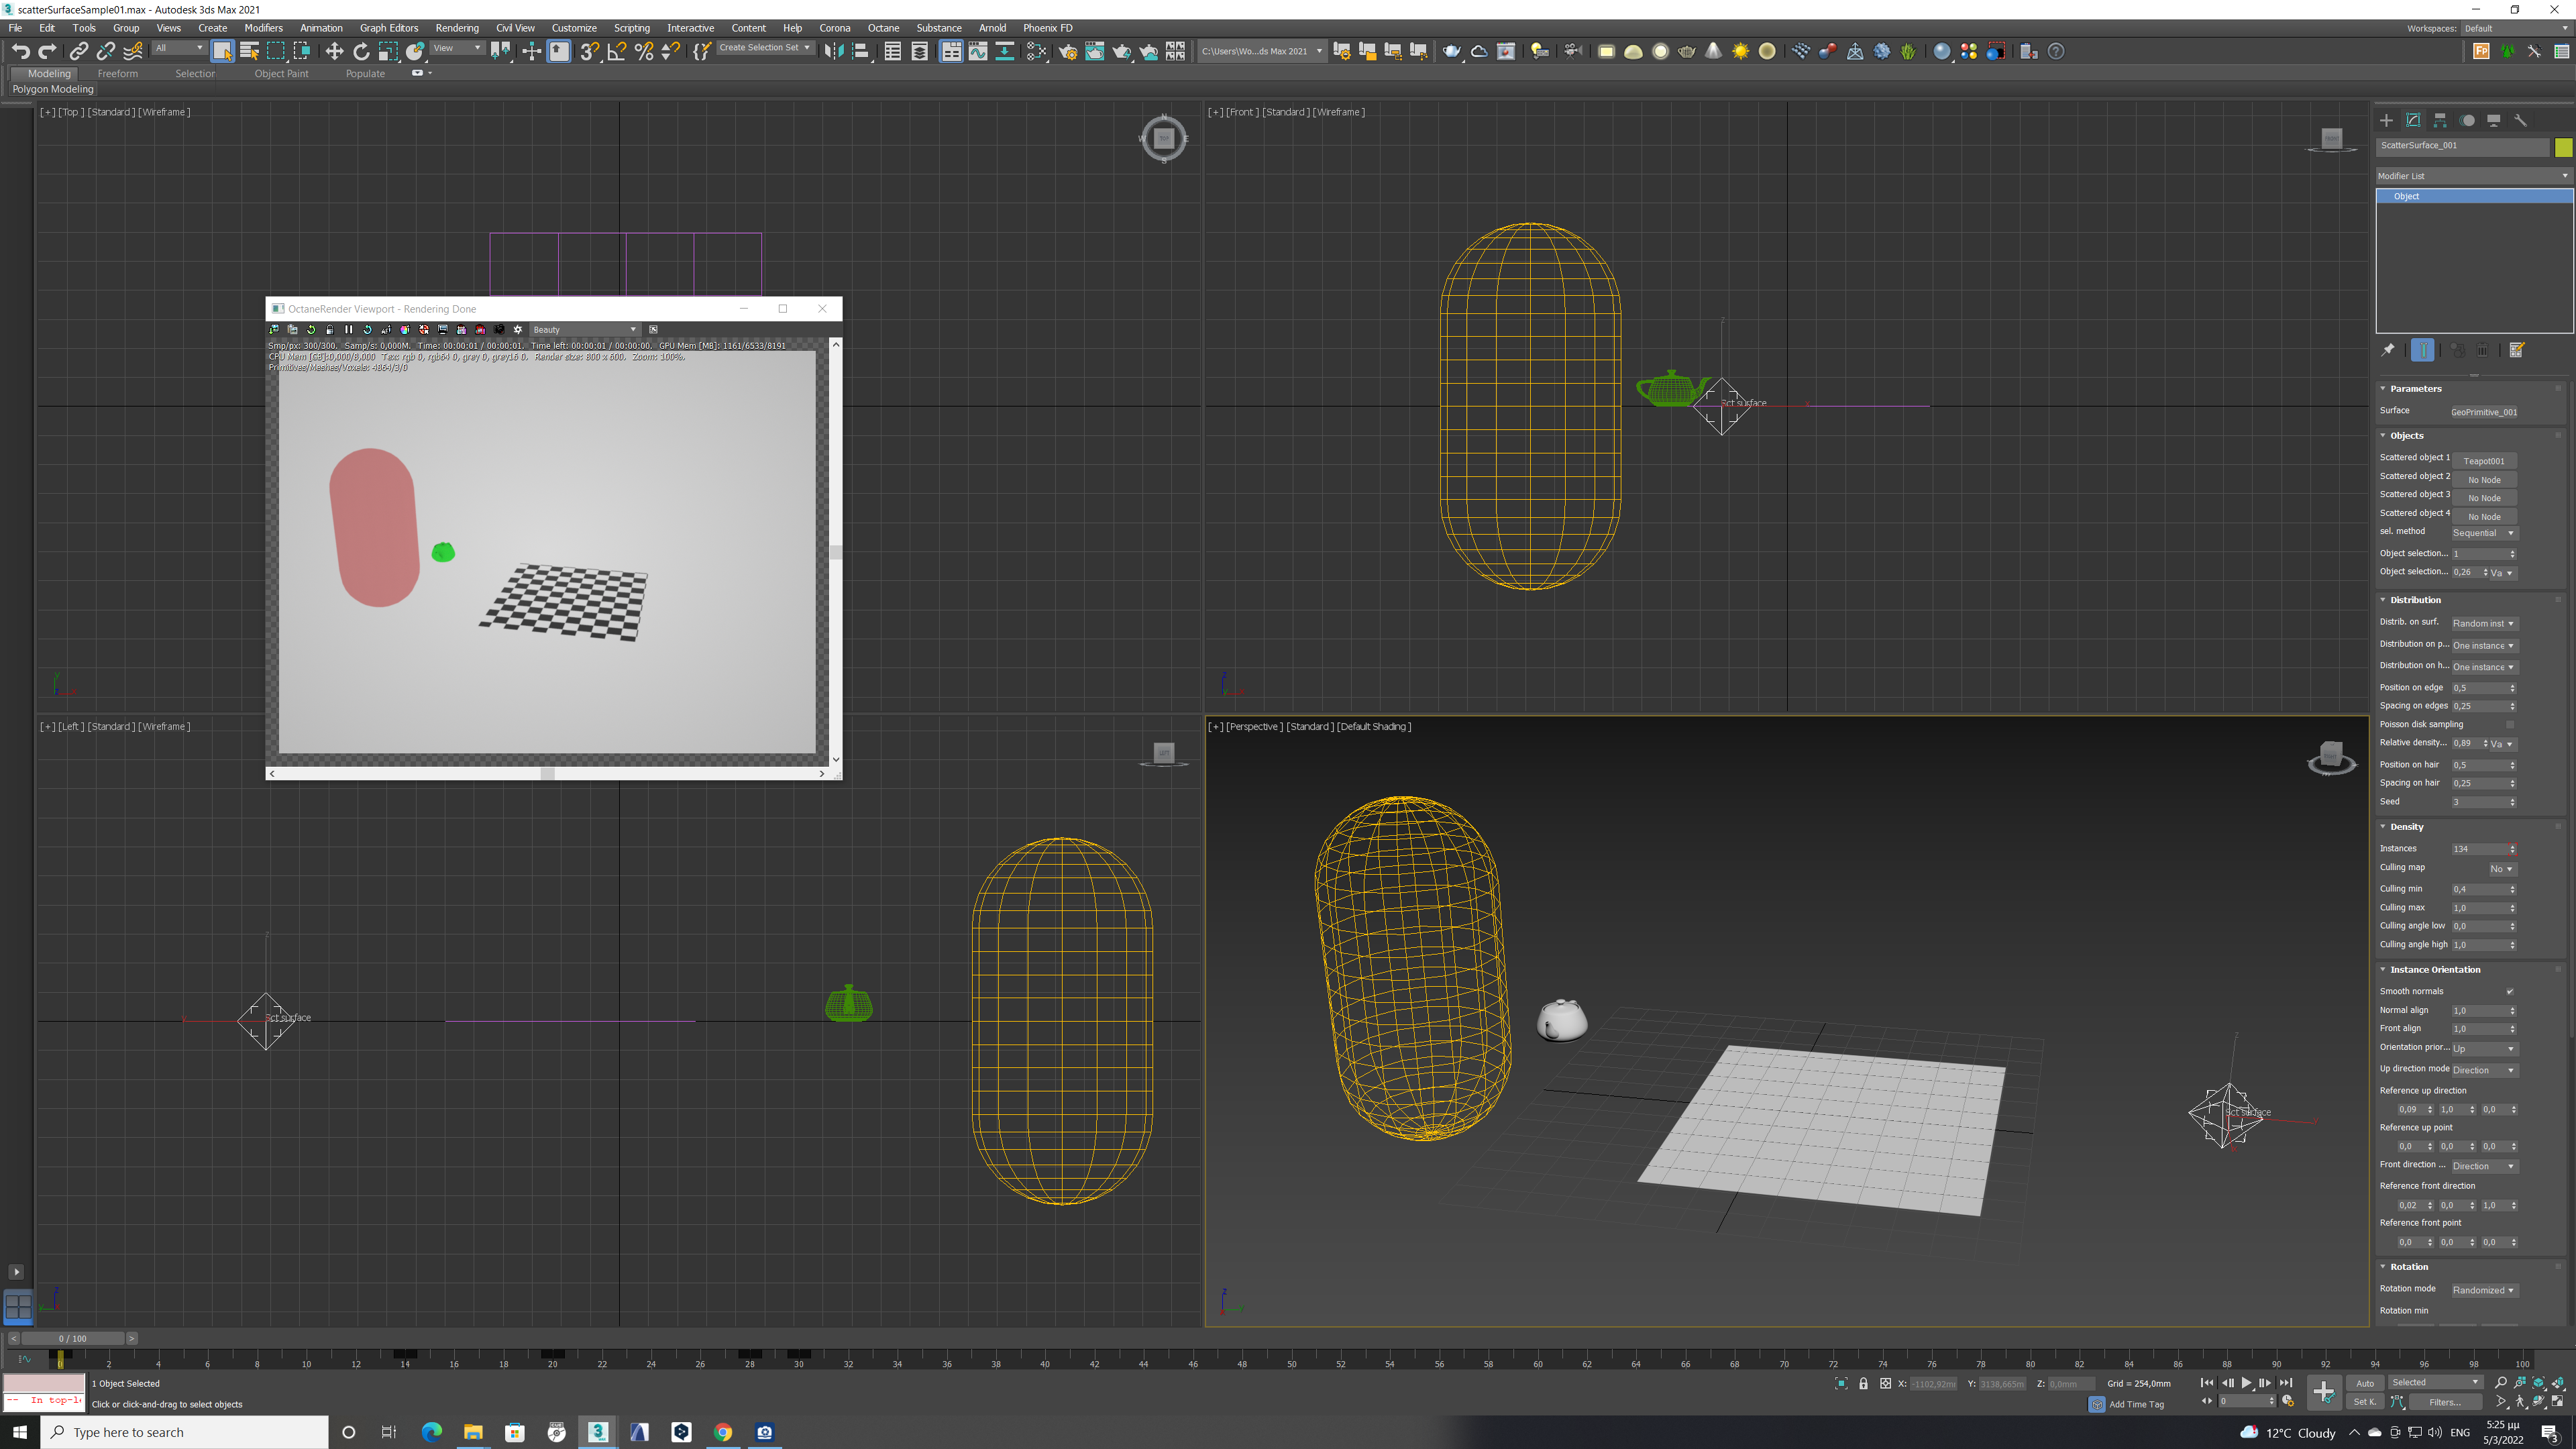Image resolution: width=2576 pixels, height=1449 pixels.
Task: Toggle the Auto key button
Action: 2365,1383
